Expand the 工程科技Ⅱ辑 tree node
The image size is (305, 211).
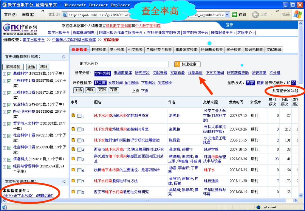4,93
